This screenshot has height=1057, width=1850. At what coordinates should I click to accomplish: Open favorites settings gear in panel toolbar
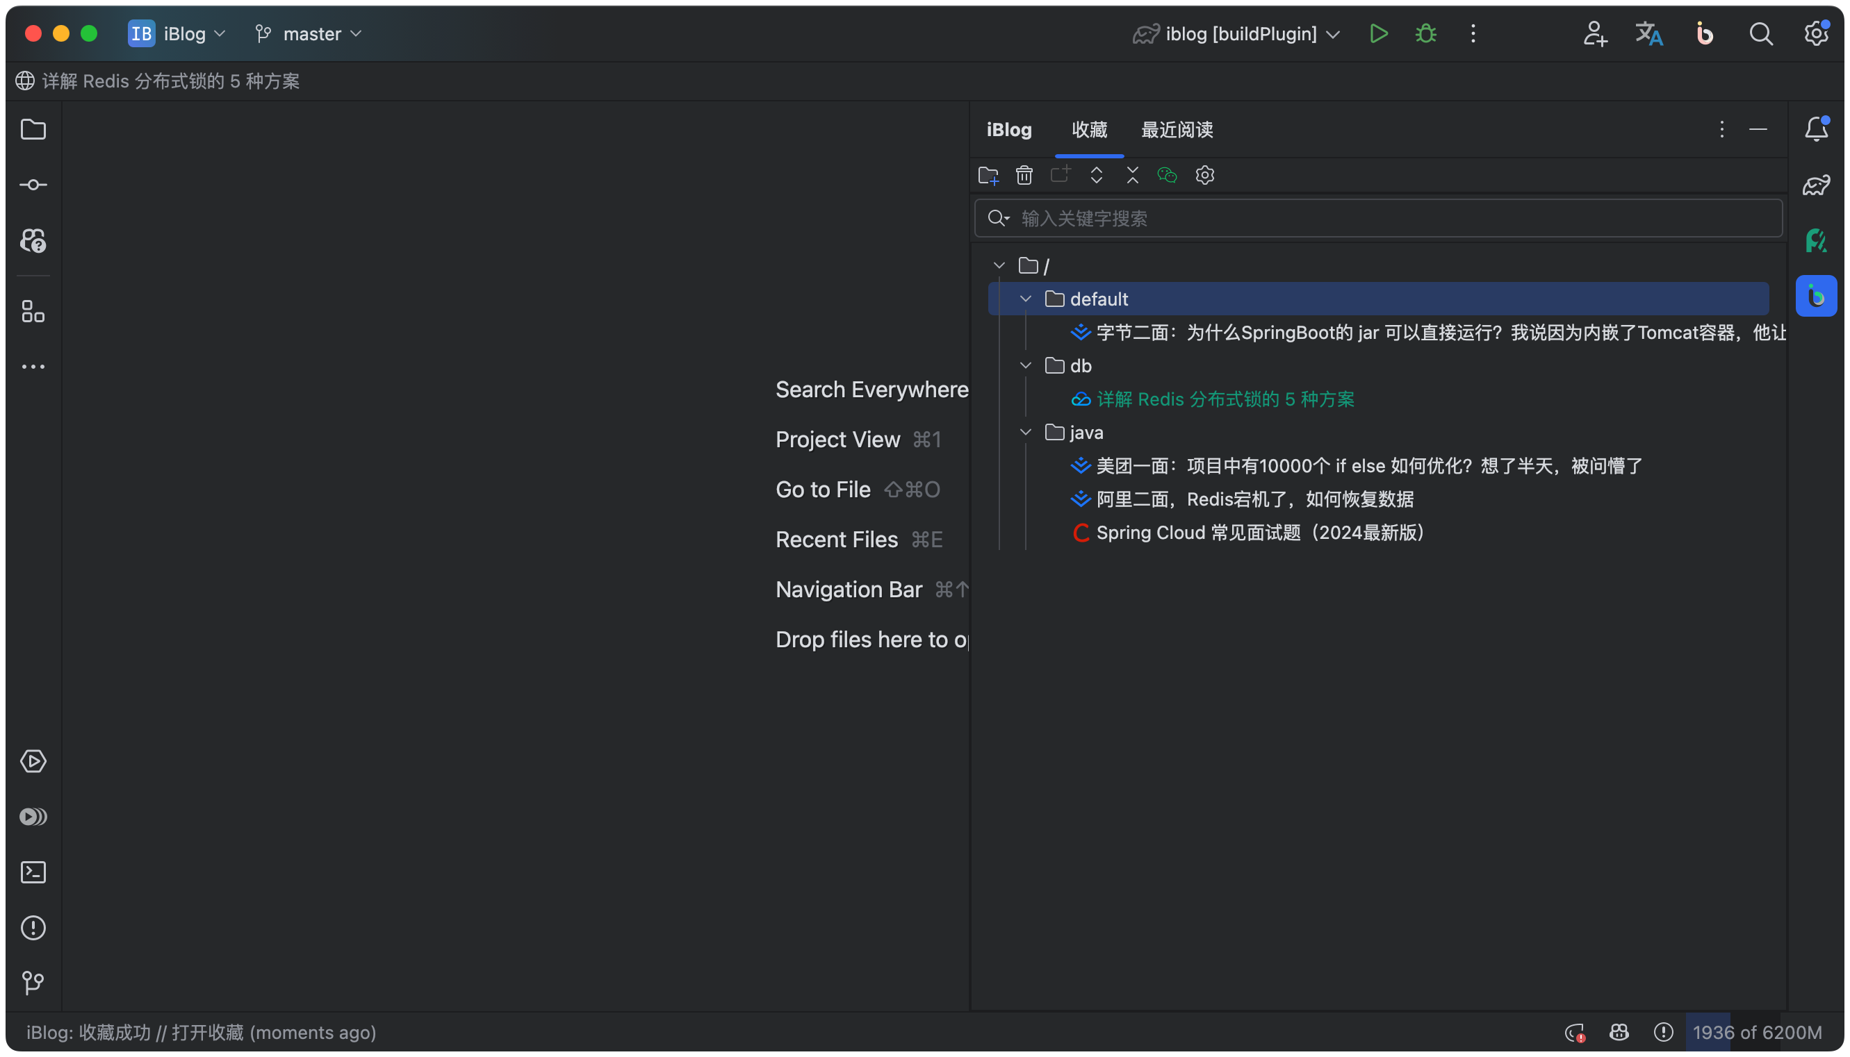pos(1205,175)
